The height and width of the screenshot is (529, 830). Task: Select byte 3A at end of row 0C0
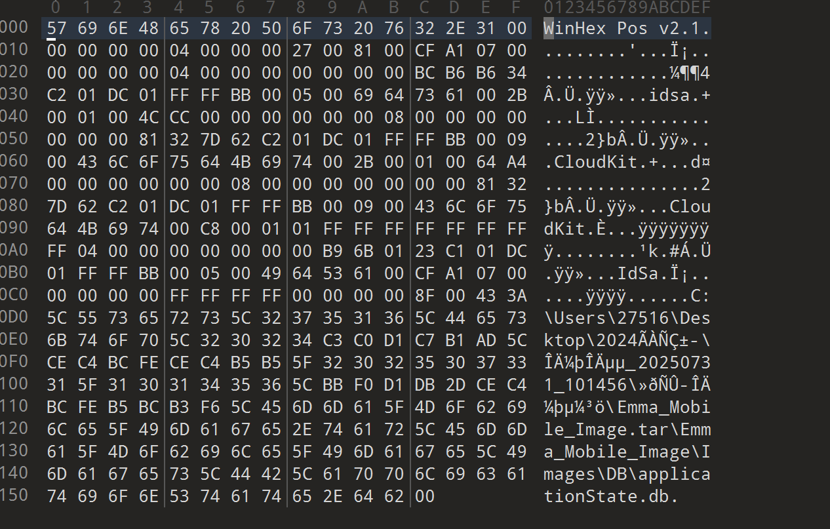pyautogui.click(x=517, y=296)
